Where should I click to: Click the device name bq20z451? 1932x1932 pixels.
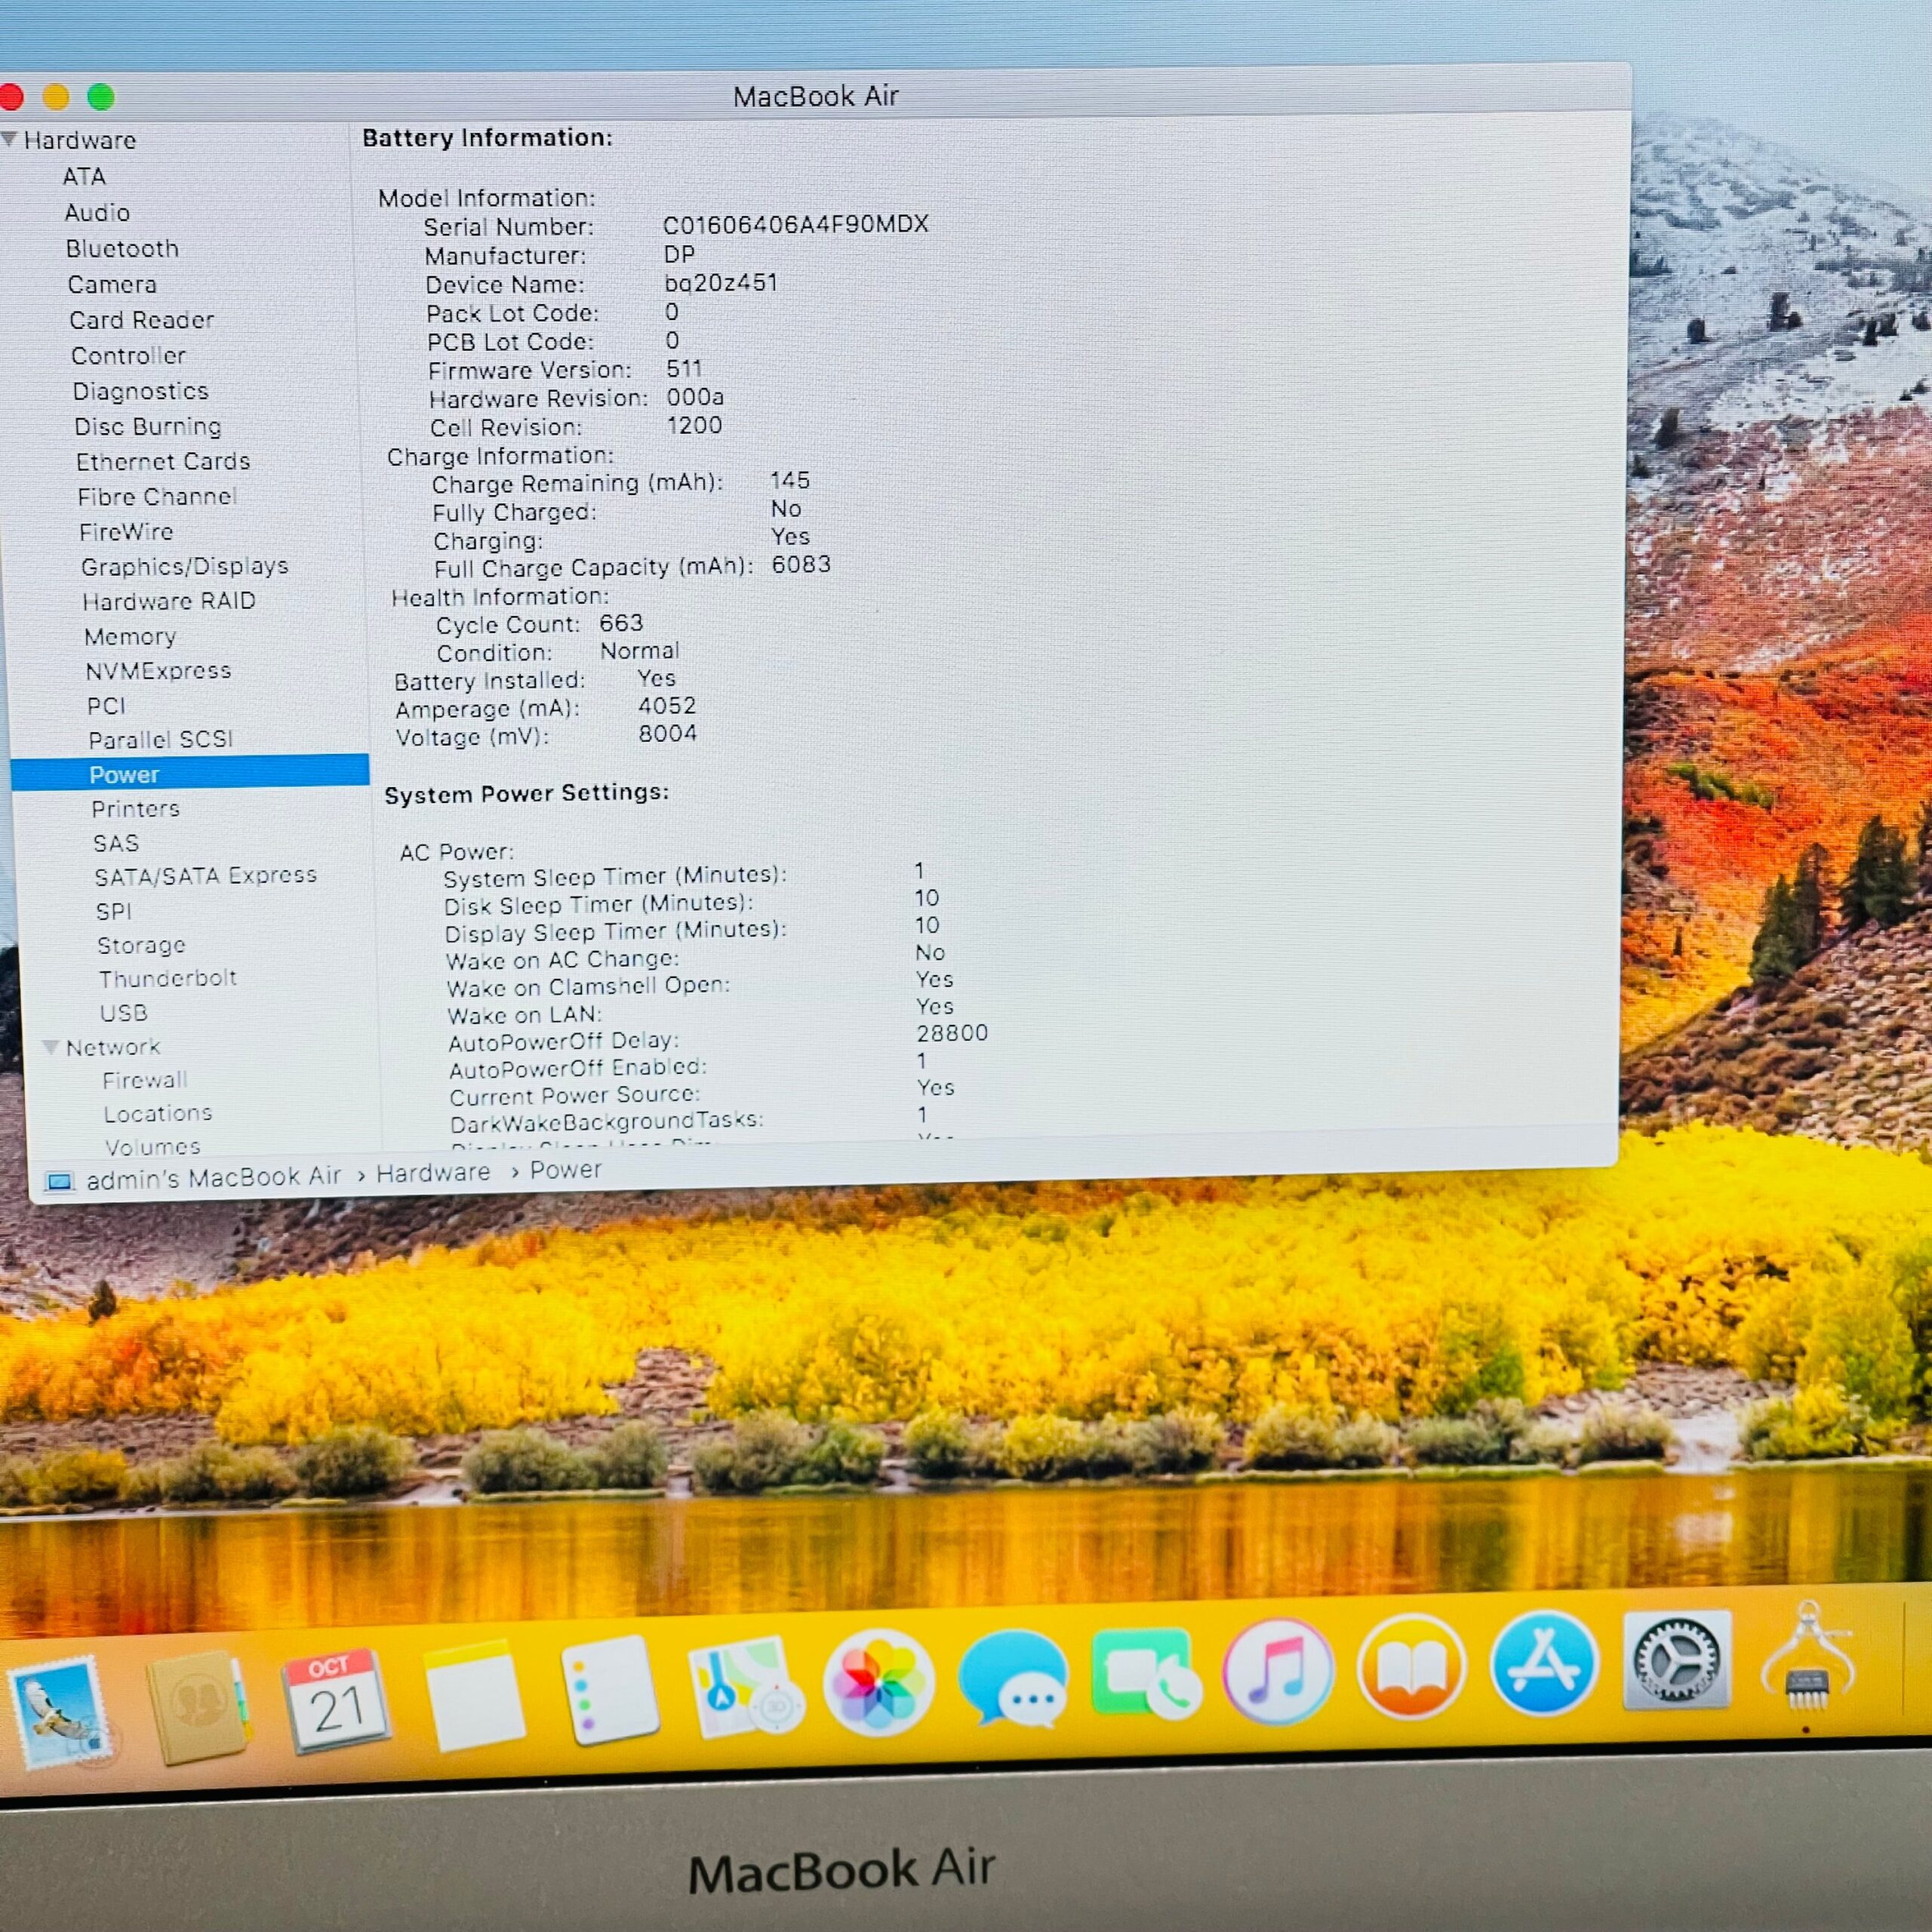click(721, 283)
